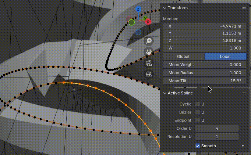Uncheck the Smooth checkbox

pos(198,146)
